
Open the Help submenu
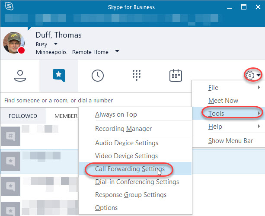click(x=228, y=127)
